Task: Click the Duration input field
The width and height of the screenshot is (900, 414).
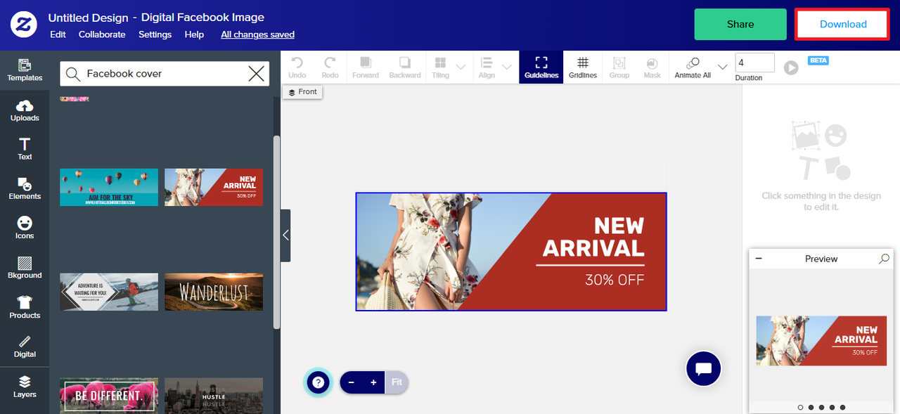Action: click(x=754, y=63)
